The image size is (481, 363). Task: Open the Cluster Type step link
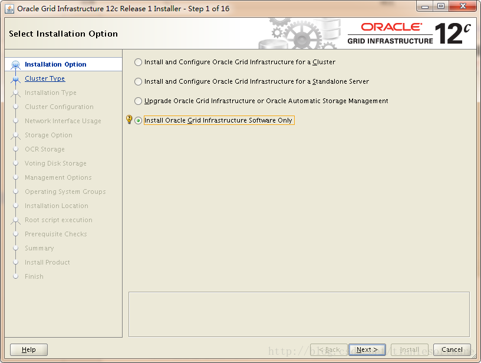[x=45, y=78]
